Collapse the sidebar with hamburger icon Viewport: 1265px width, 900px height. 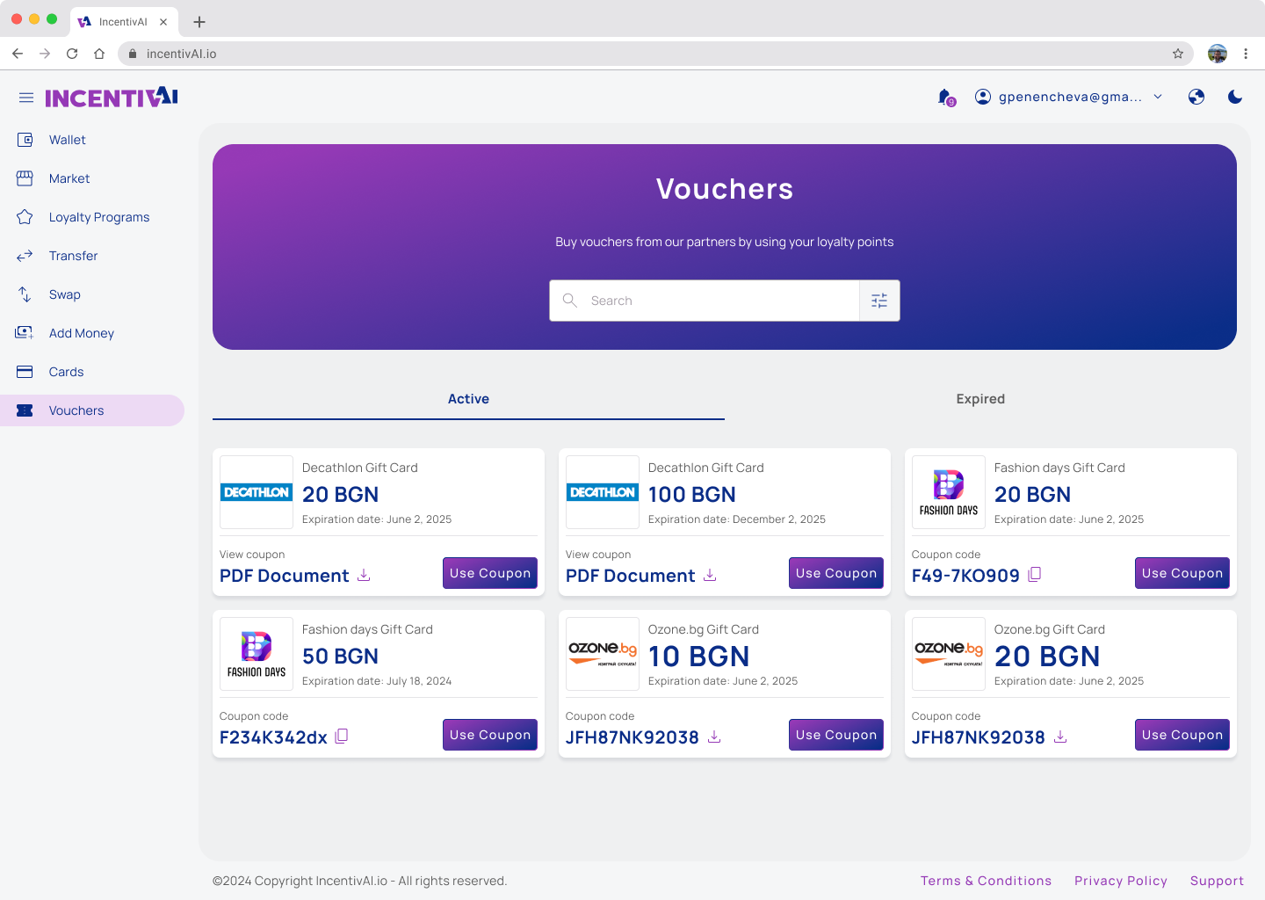coord(25,98)
